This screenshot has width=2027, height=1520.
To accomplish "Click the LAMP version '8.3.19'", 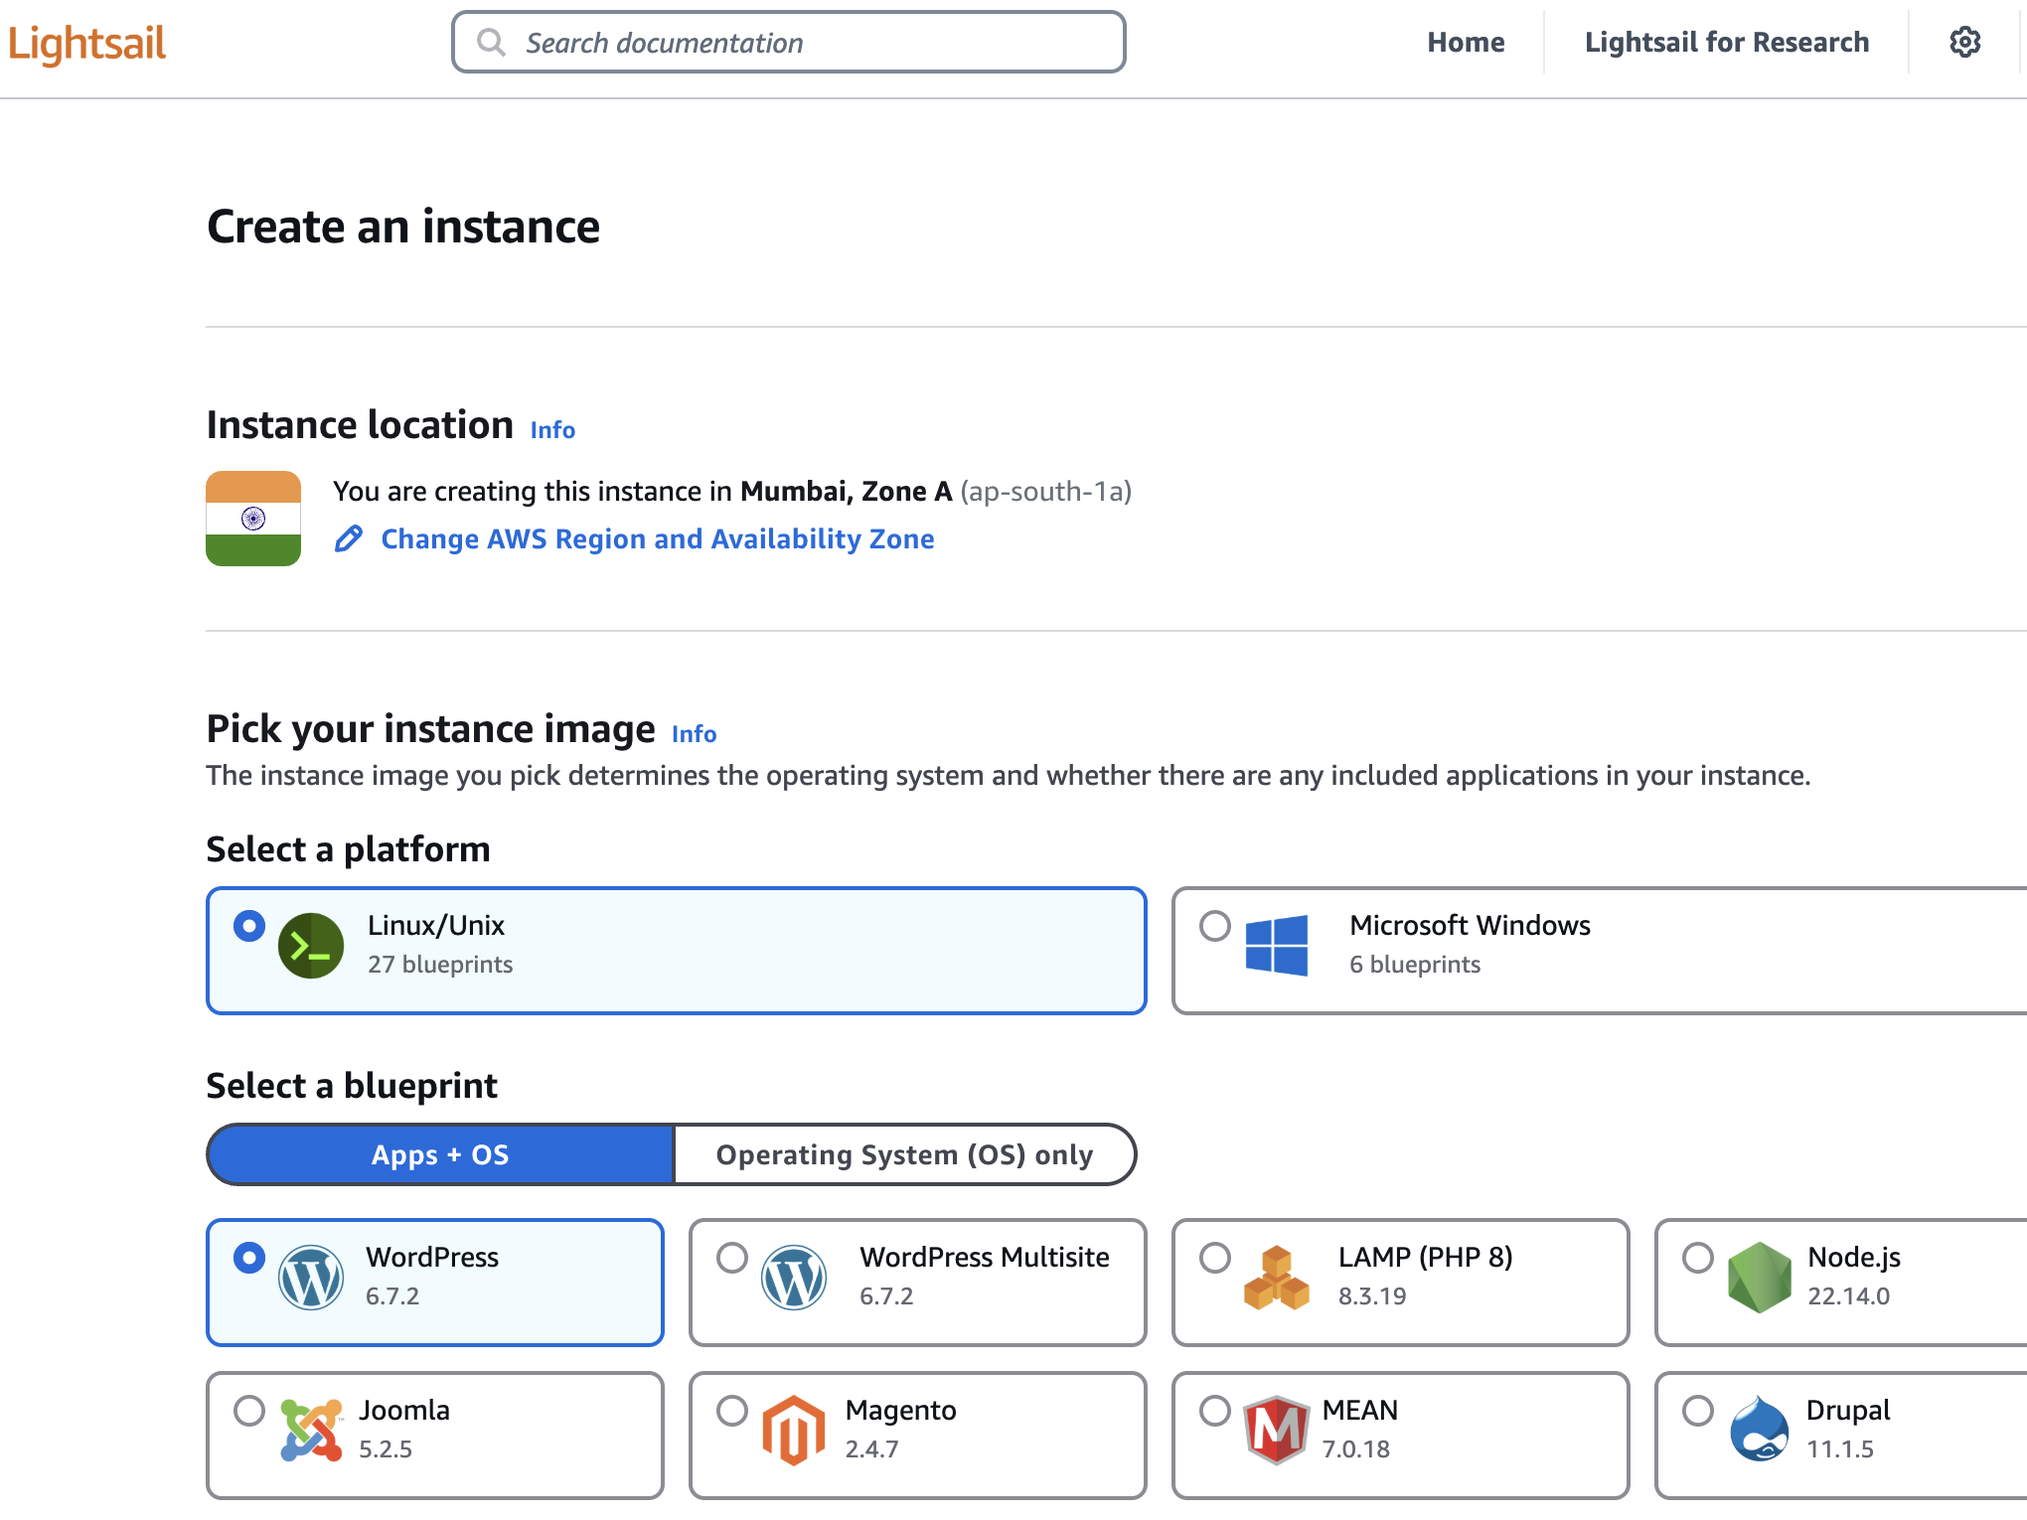I will point(1372,1296).
